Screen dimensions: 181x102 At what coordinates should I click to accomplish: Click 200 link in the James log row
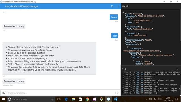(x=142, y=87)
